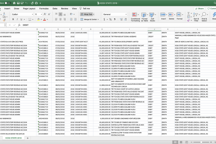Switch to the Page Layout tab
The width and height of the screenshot is (216, 144).
coord(29,8)
